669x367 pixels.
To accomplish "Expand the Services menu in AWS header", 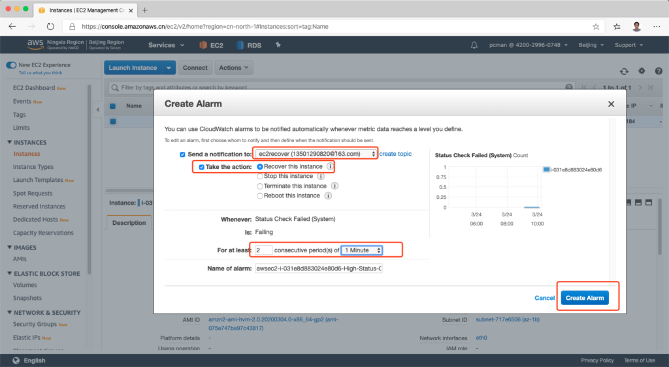I will (165, 45).
